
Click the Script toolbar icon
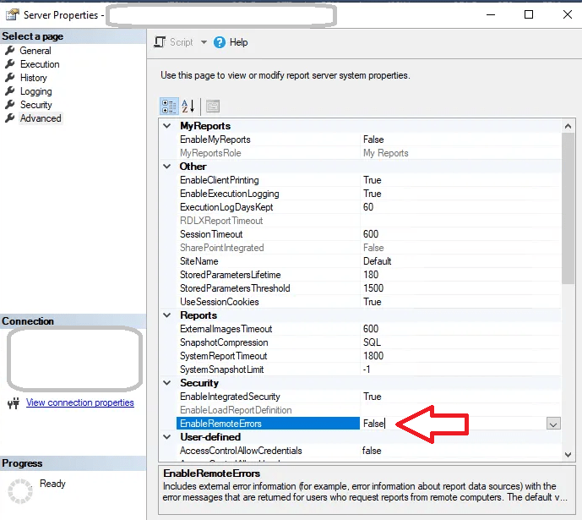tap(160, 42)
